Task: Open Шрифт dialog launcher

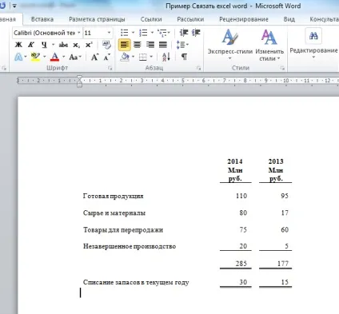Action: [110, 69]
